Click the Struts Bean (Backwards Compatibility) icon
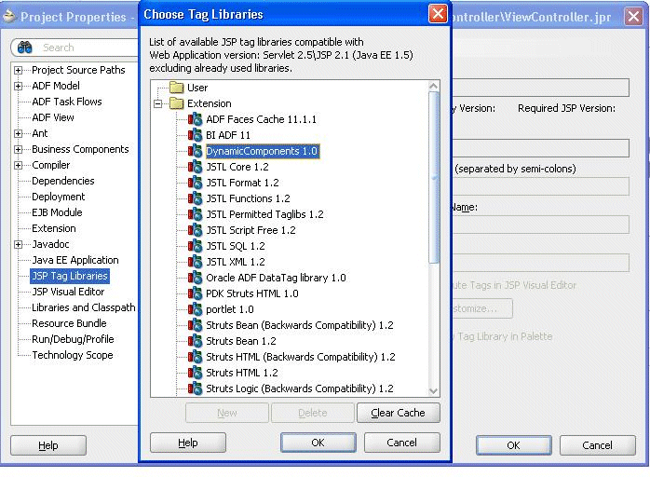650x477 pixels. pyautogui.click(x=195, y=325)
